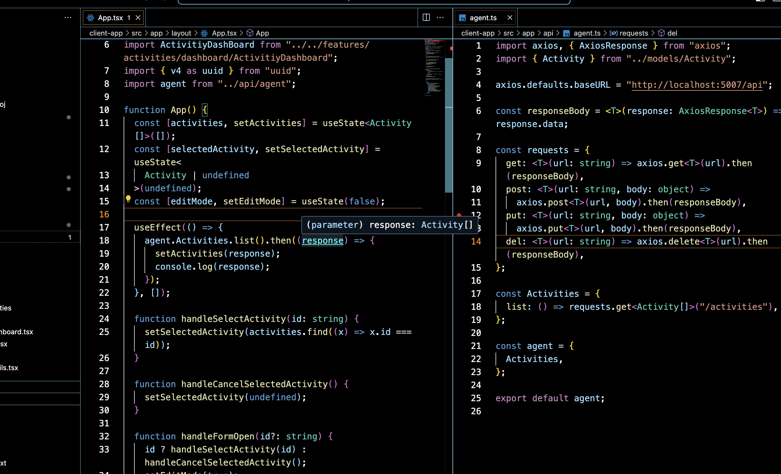Open the left editor's more actions menu
Screen dimensions: 781x474
(x=440, y=17)
